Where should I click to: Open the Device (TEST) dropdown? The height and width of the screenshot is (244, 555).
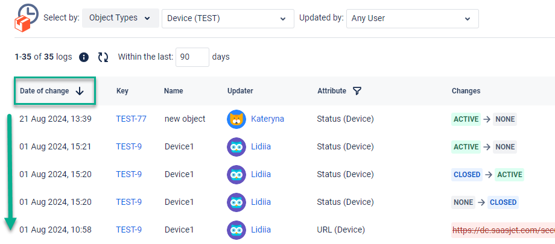point(227,19)
